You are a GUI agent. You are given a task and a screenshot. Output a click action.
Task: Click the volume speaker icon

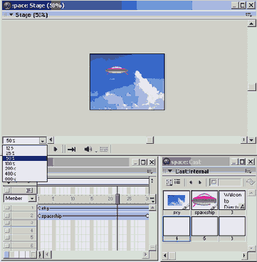click(x=88, y=149)
